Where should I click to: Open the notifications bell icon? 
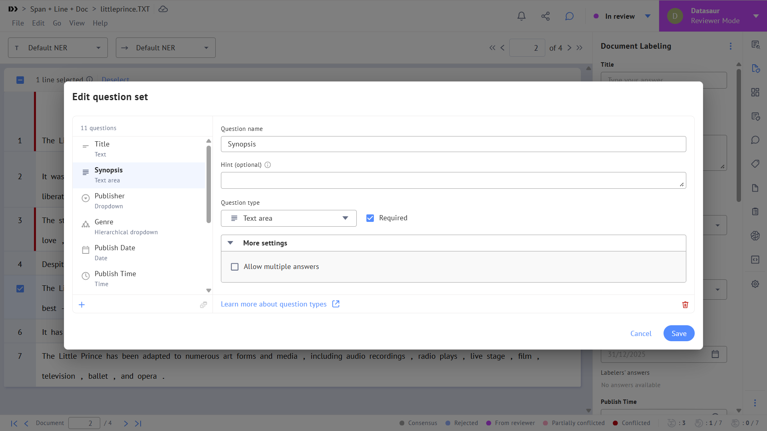(x=521, y=16)
